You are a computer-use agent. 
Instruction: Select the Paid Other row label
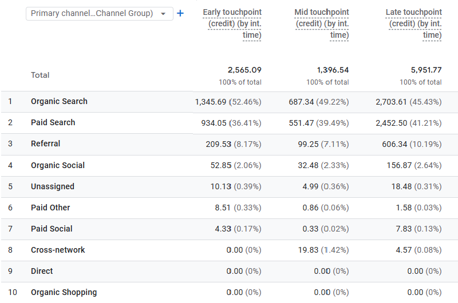(x=50, y=208)
